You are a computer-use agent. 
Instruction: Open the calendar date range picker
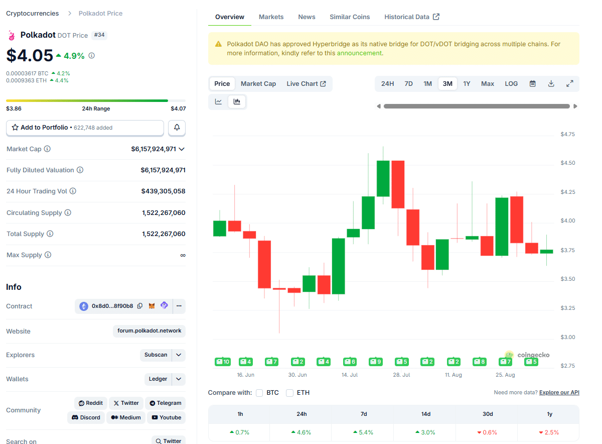click(533, 84)
